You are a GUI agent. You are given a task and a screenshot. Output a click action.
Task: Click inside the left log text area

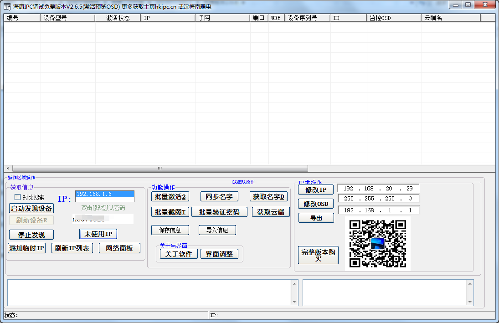(149, 293)
